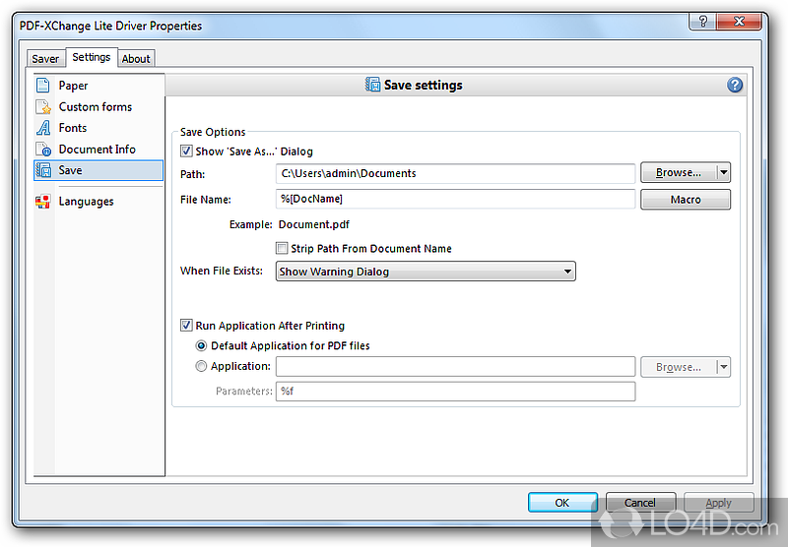
Task: Toggle Run Application After Printing checkbox
Action: click(x=186, y=326)
